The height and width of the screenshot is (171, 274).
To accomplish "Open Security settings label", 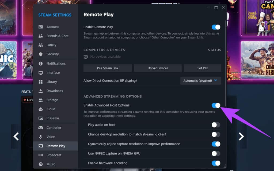I will (52, 54).
